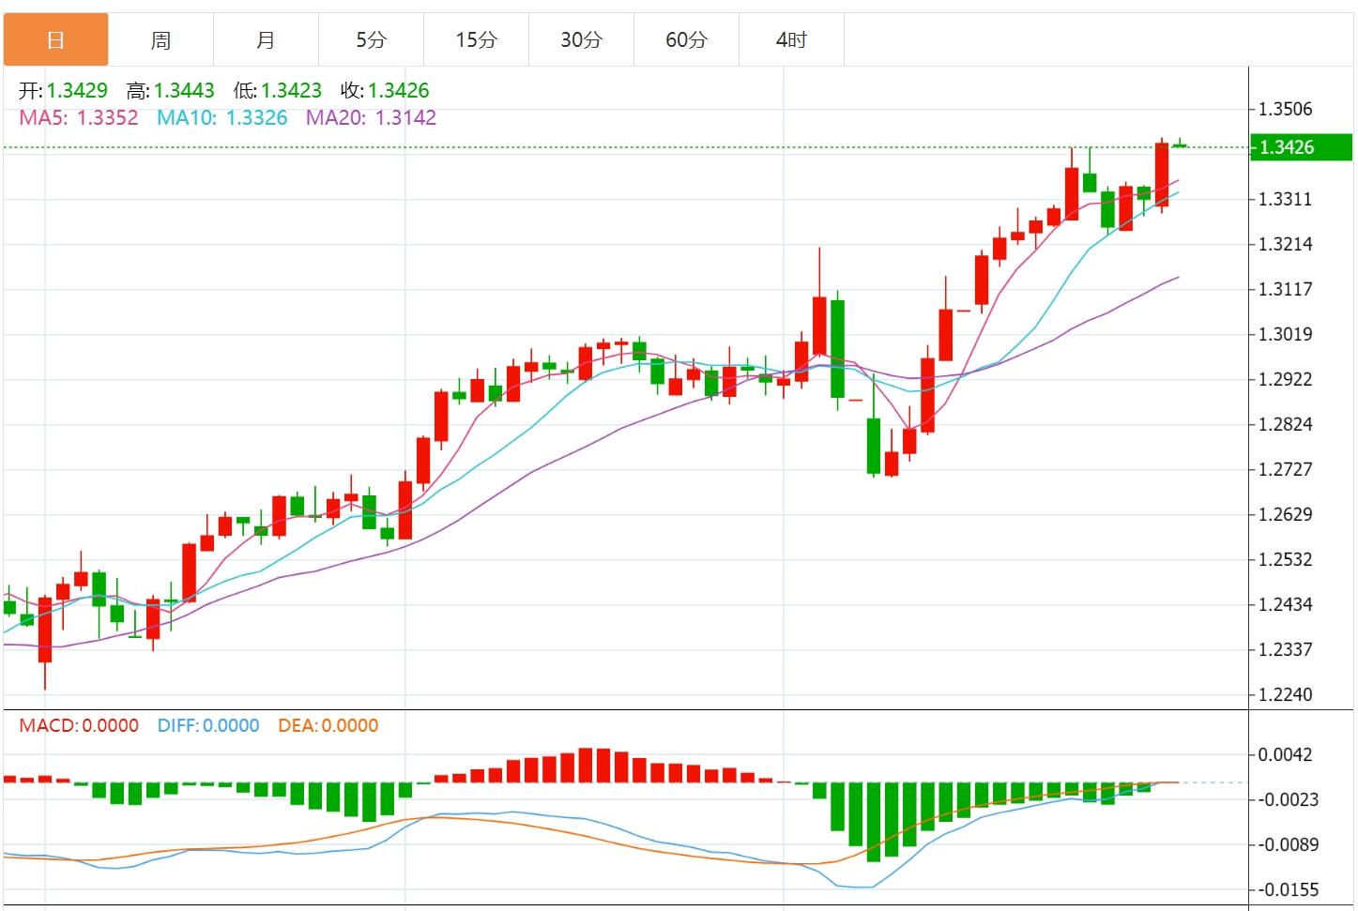The height and width of the screenshot is (911, 1358).
Task: Click the MA10 moving average label
Action: pyautogui.click(x=221, y=118)
